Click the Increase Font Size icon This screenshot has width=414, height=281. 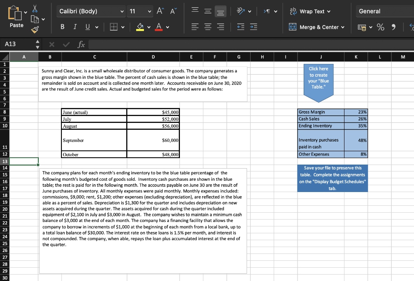[160, 11]
